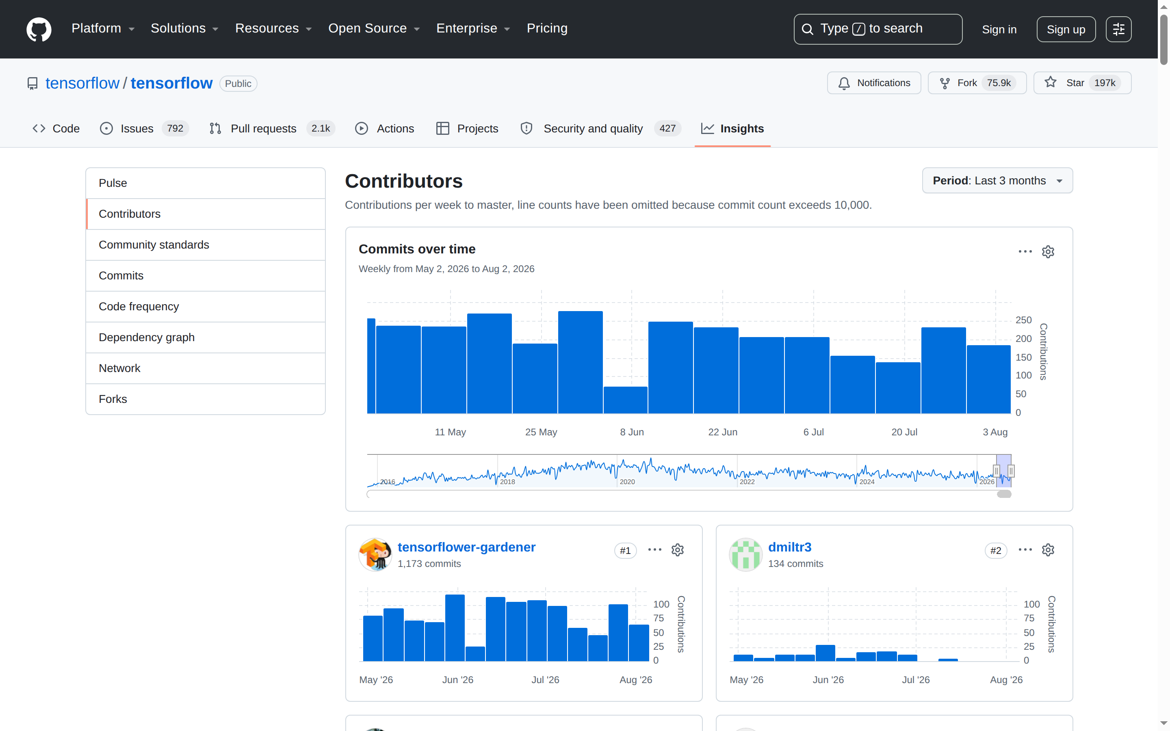This screenshot has width=1170, height=731.
Task: Open the dmiltr3 profile link
Action: point(789,547)
